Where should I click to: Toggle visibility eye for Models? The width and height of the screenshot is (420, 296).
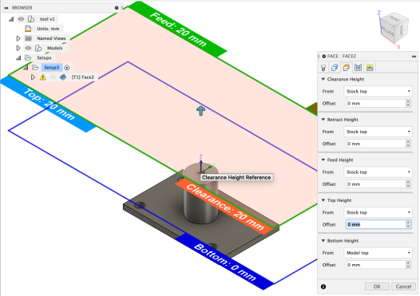point(28,48)
